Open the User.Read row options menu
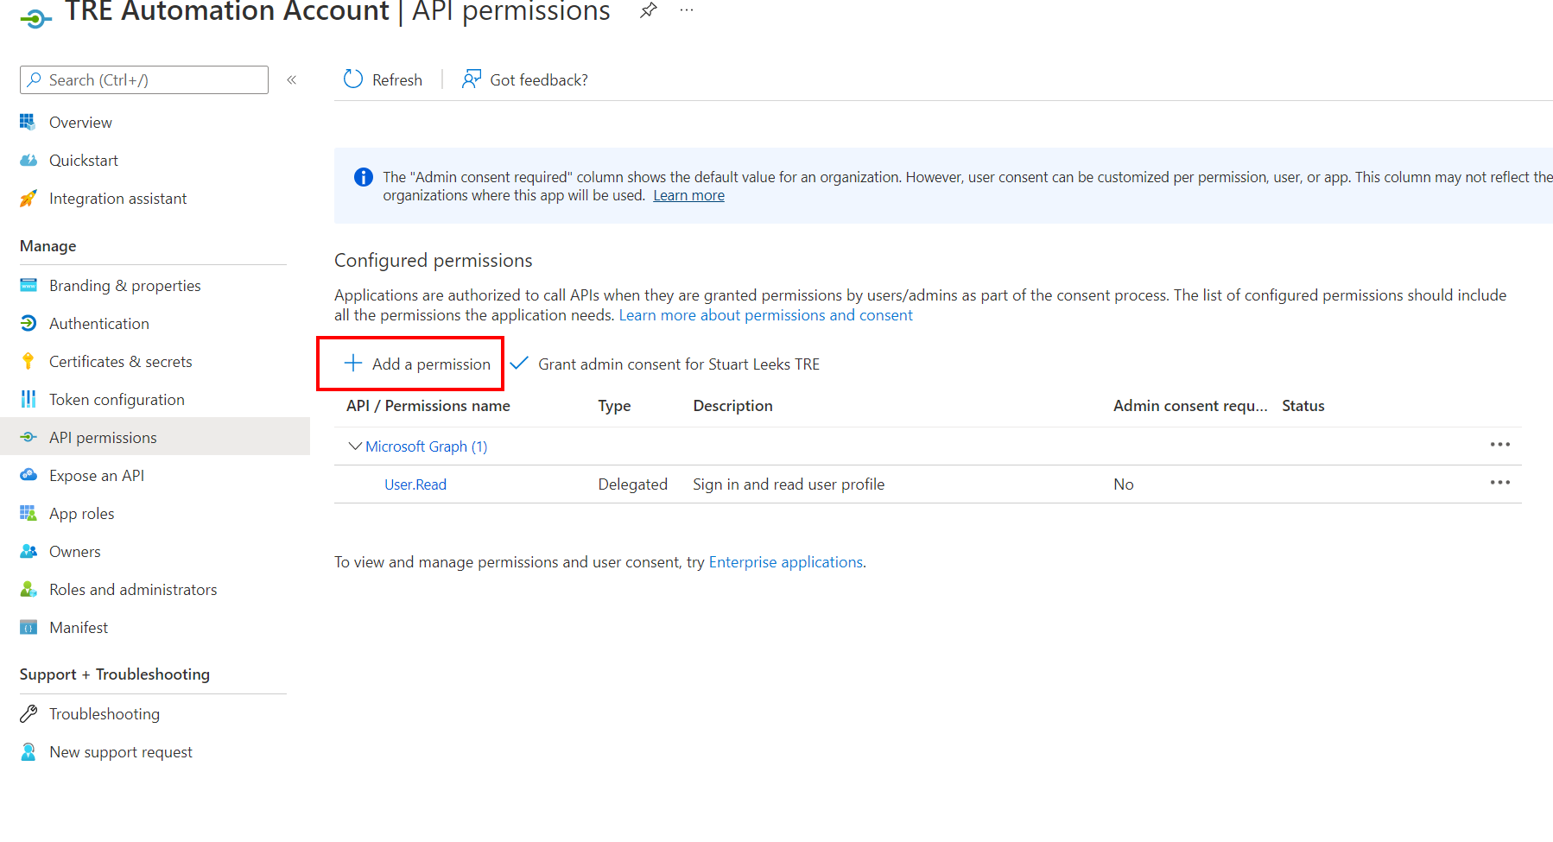 click(1500, 484)
